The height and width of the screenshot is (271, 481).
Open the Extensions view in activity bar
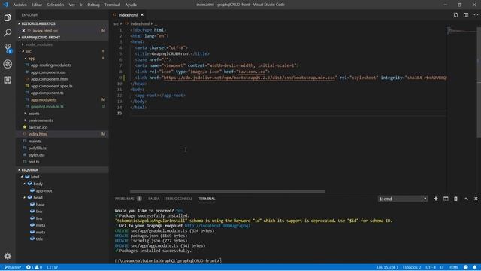point(8,80)
